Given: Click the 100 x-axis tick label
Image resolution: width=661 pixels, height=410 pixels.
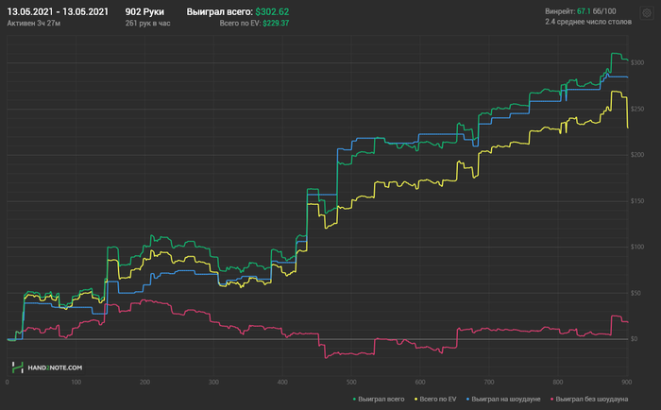Looking at the screenshot, I should click(x=76, y=383).
